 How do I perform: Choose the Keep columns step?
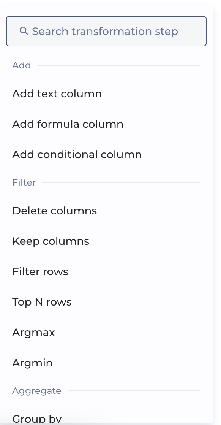tap(51, 241)
